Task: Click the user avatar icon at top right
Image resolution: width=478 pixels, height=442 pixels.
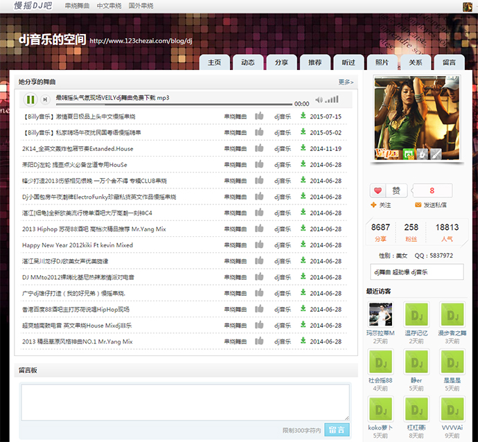Action: 468,7
